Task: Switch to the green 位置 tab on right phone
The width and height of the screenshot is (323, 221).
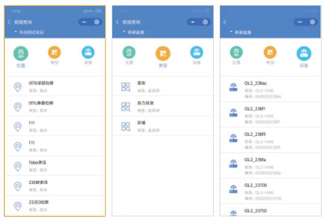Action: coord(236,55)
